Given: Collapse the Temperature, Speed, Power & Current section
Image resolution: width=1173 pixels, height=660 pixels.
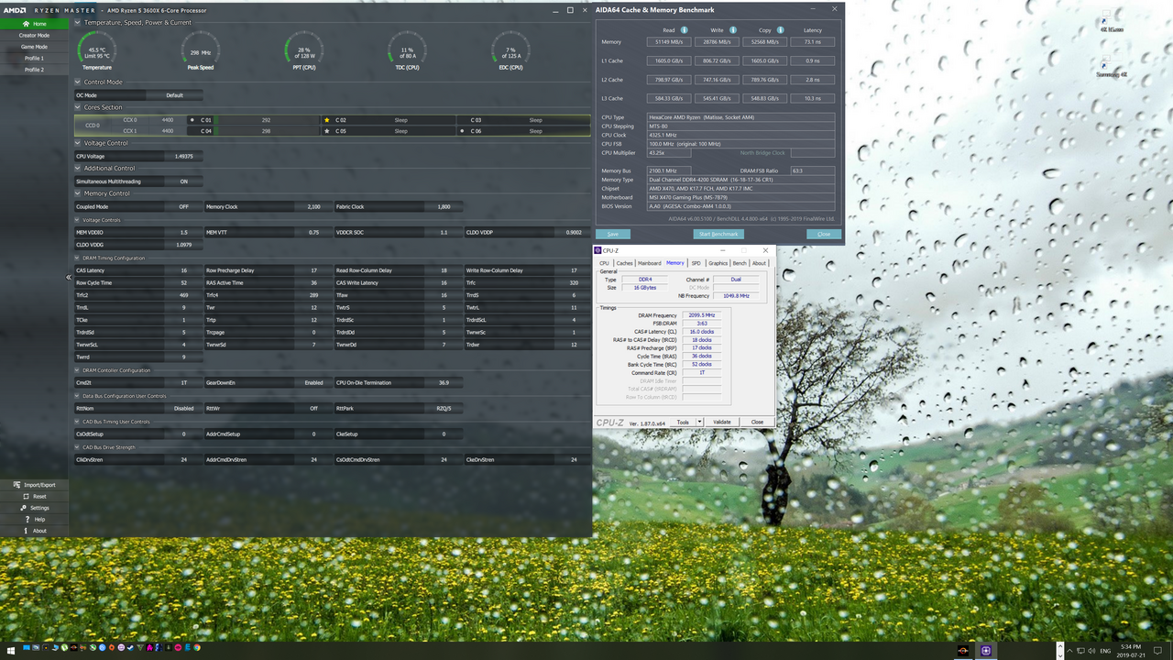Looking at the screenshot, I should pyautogui.click(x=77, y=22).
